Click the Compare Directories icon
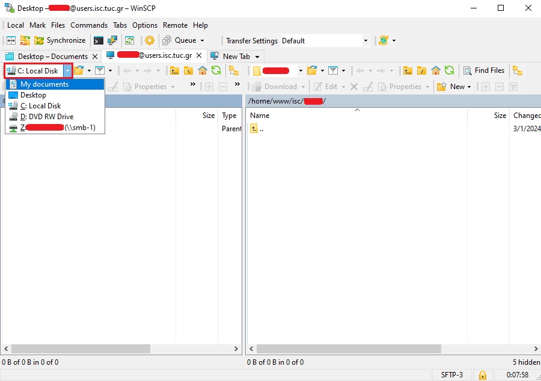Image resolution: width=541 pixels, height=381 pixels. pos(11,40)
